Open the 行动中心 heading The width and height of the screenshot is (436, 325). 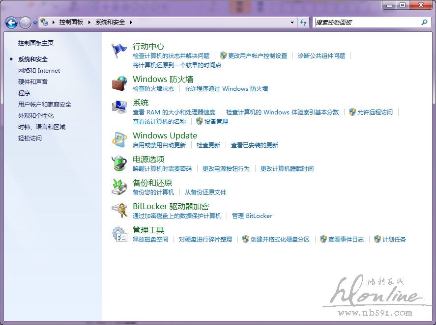(x=148, y=46)
